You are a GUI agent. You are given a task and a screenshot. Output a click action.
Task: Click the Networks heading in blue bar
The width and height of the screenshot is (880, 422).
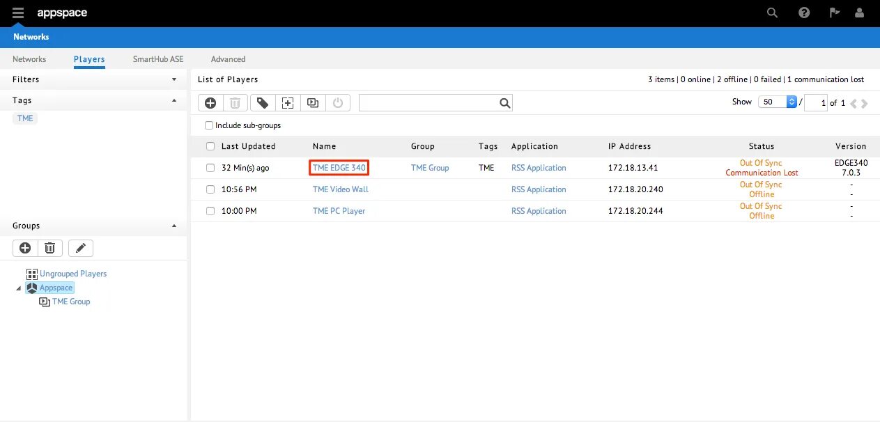pos(31,37)
